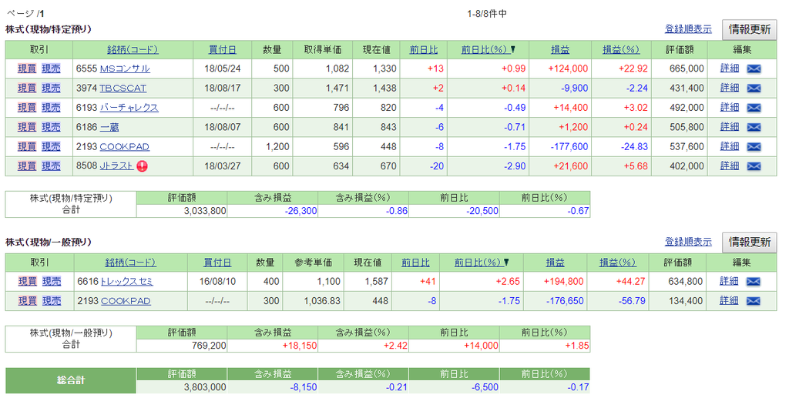Click 現買 for TBCSCAT
This screenshot has height=408, width=789.
[27, 89]
